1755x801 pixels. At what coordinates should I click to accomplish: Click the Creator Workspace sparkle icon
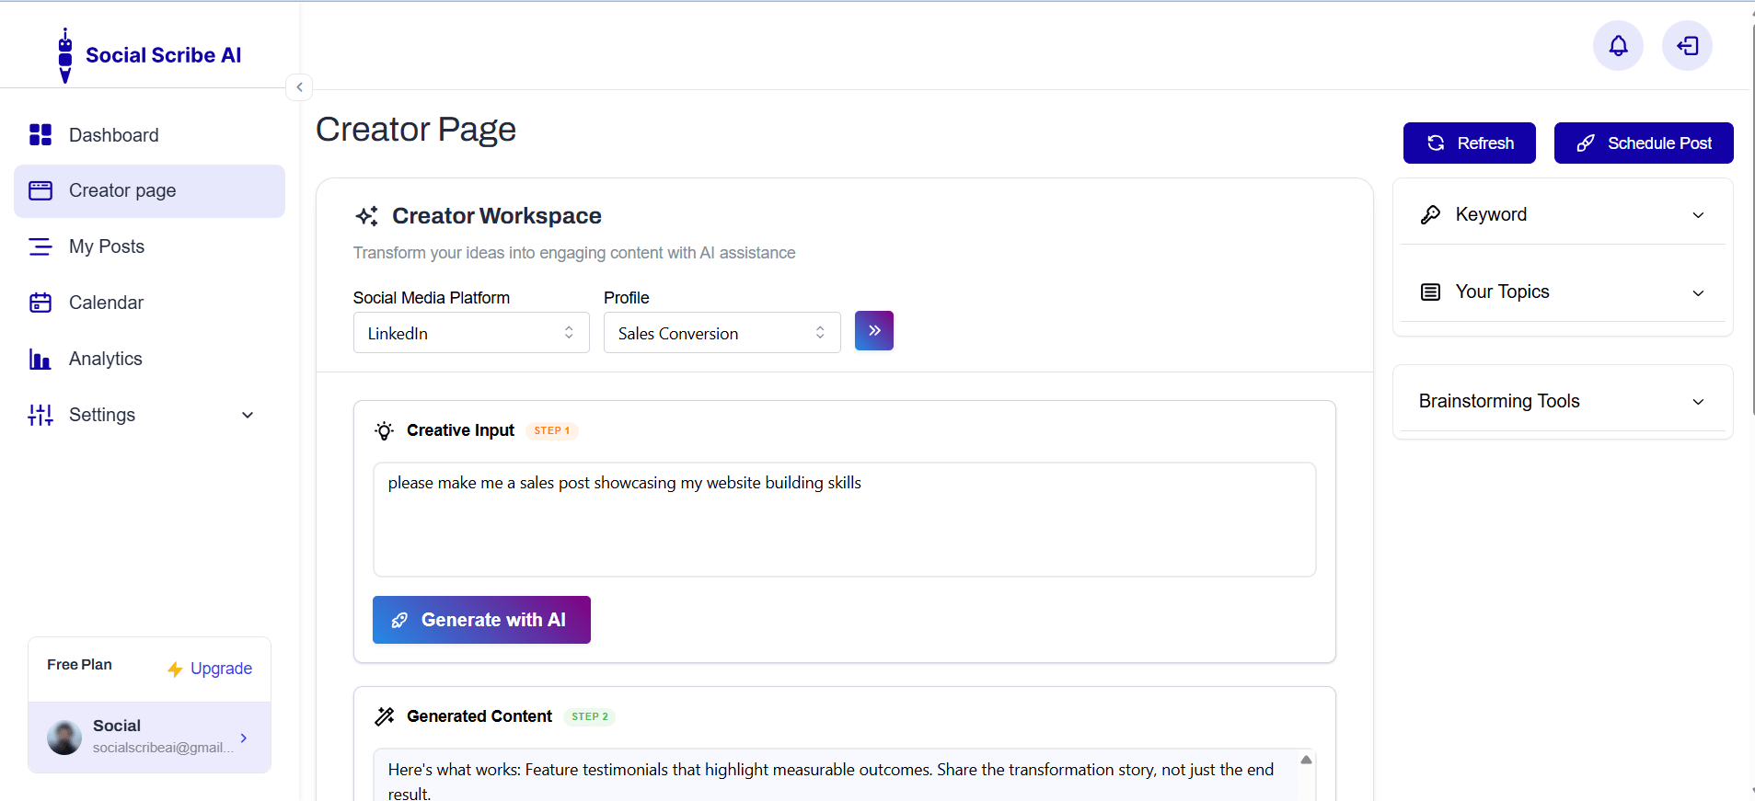pos(366,216)
